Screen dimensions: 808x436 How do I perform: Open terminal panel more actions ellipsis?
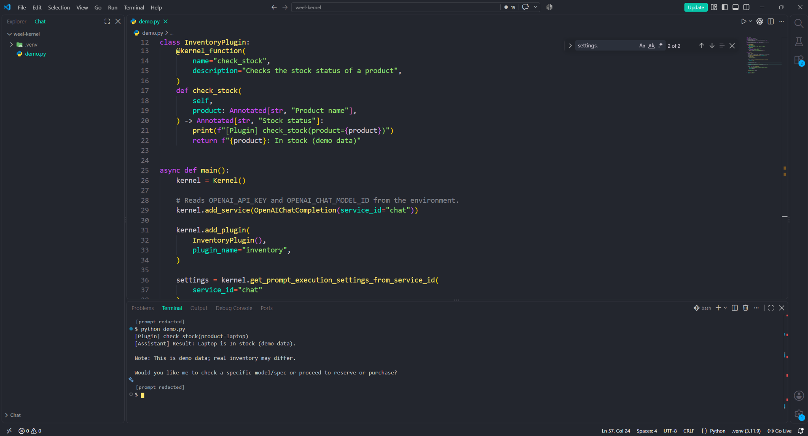pyautogui.click(x=756, y=308)
